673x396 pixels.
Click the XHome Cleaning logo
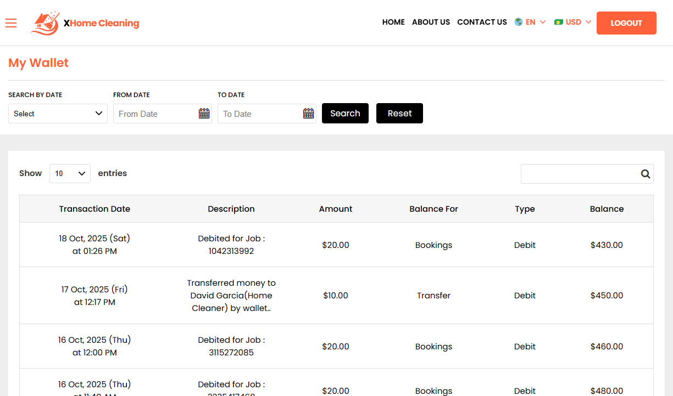pyautogui.click(x=84, y=23)
